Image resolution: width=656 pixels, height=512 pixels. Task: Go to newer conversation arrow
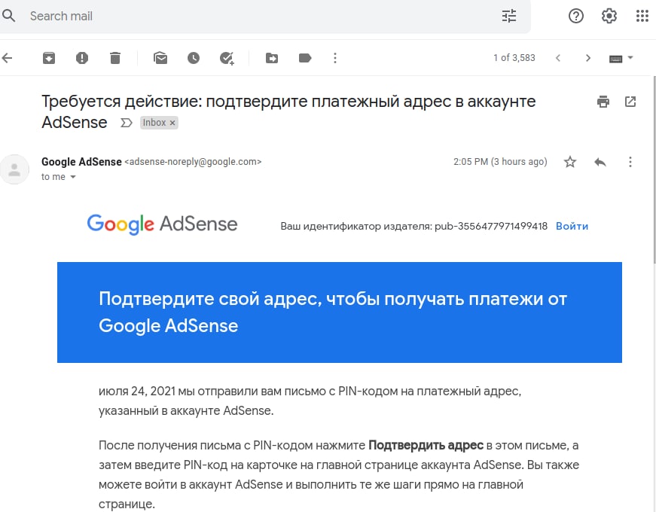pyautogui.click(x=557, y=58)
